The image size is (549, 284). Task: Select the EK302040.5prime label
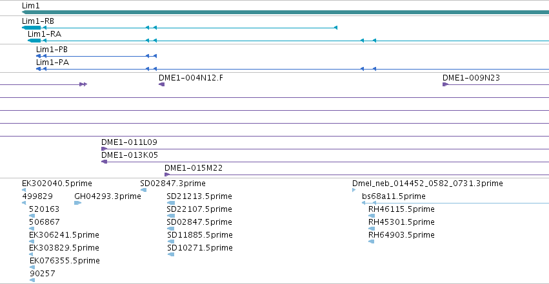pos(57,184)
